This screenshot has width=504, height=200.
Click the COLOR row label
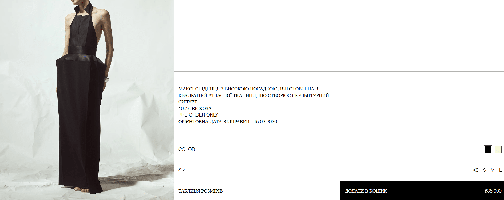point(186,149)
